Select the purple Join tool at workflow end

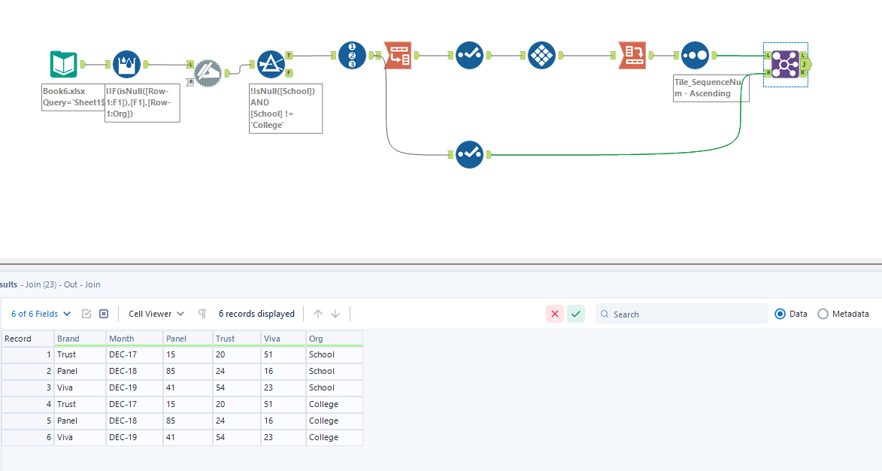point(786,64)
